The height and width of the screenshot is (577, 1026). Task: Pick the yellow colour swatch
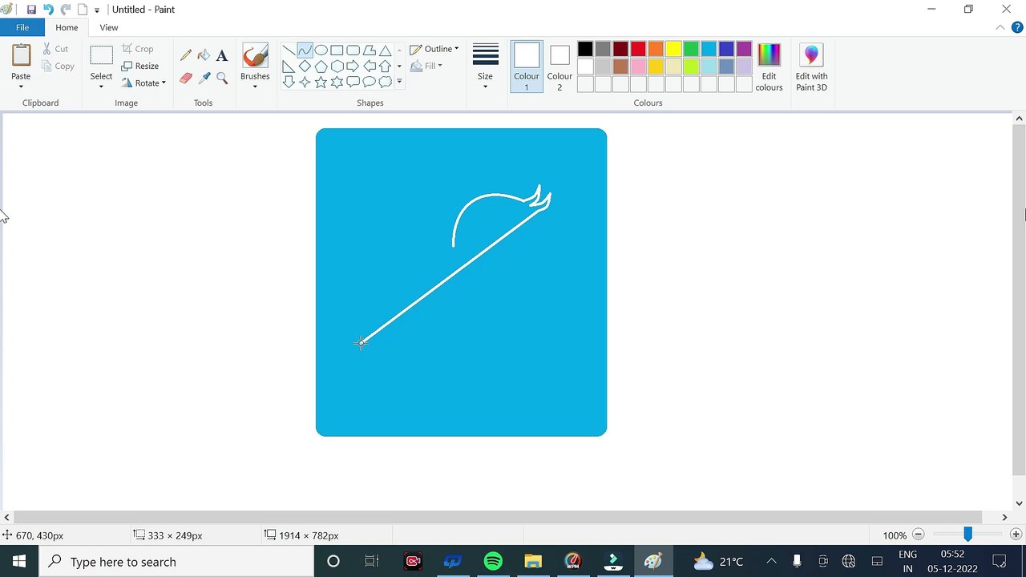click(673, 50)
